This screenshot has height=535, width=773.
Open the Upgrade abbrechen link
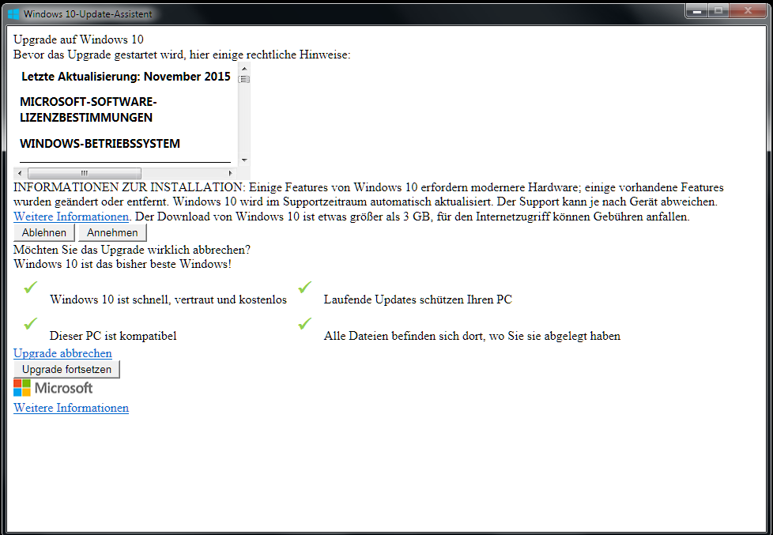pos(62,353)
